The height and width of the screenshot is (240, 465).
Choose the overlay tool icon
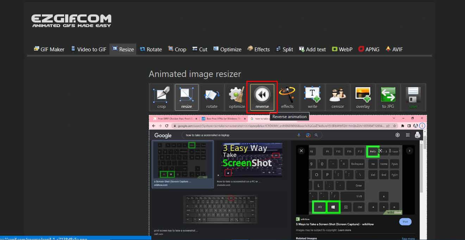363,97
